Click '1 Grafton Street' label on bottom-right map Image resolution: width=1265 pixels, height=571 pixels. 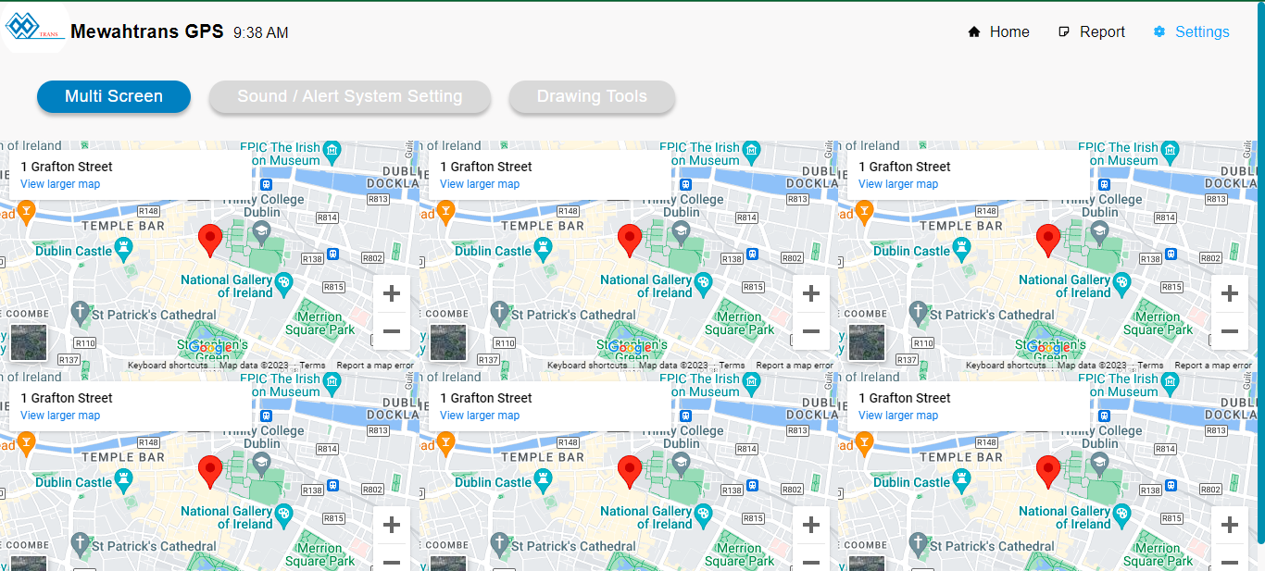905,398
